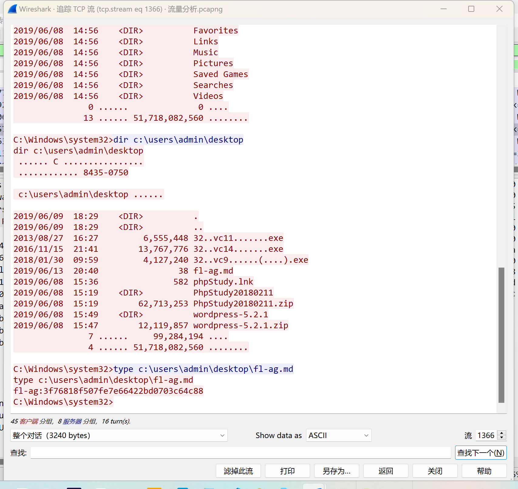
Task: Click the 返回 back button
Action: click(386, 471)
